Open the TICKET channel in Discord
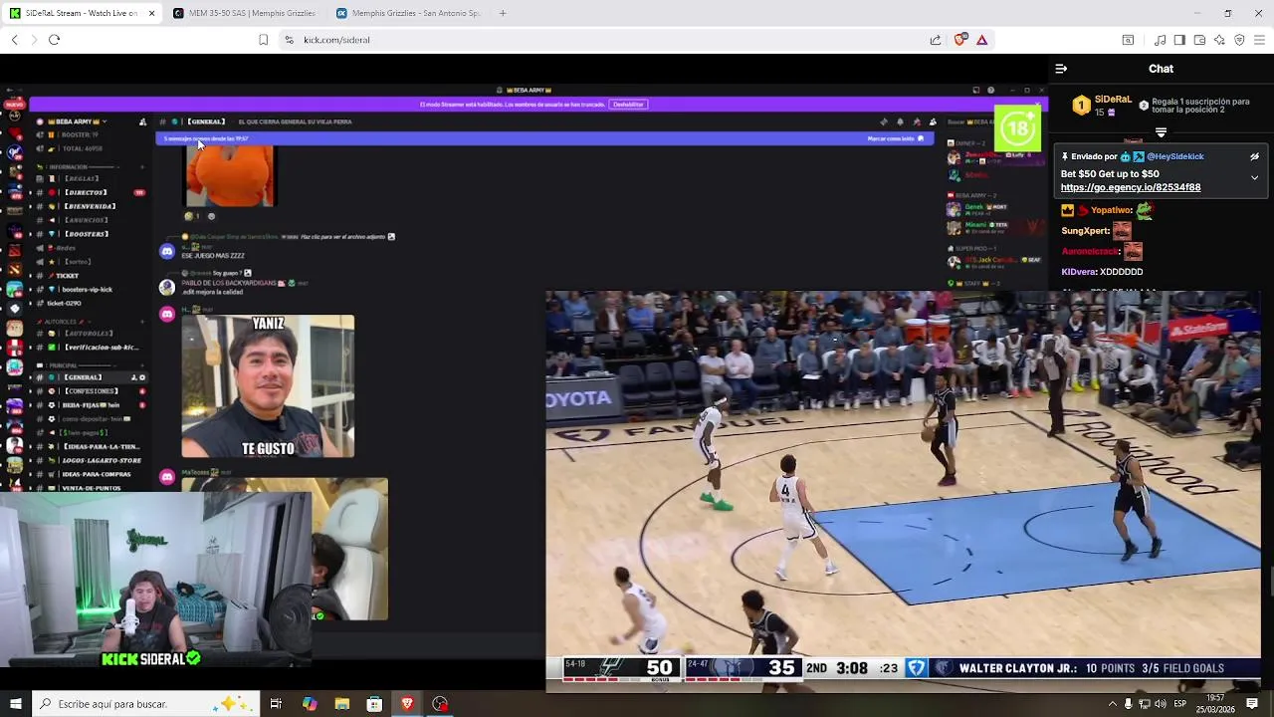Image resolution: width=1274 pixels, height=717 pixels. click(67, 276)
